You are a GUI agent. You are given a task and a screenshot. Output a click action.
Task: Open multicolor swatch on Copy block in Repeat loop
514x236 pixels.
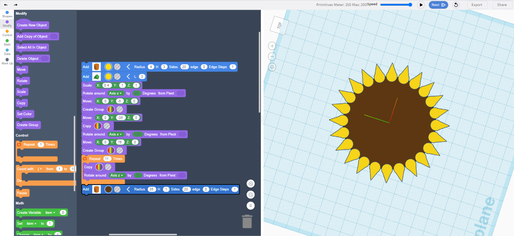(99, 167)
